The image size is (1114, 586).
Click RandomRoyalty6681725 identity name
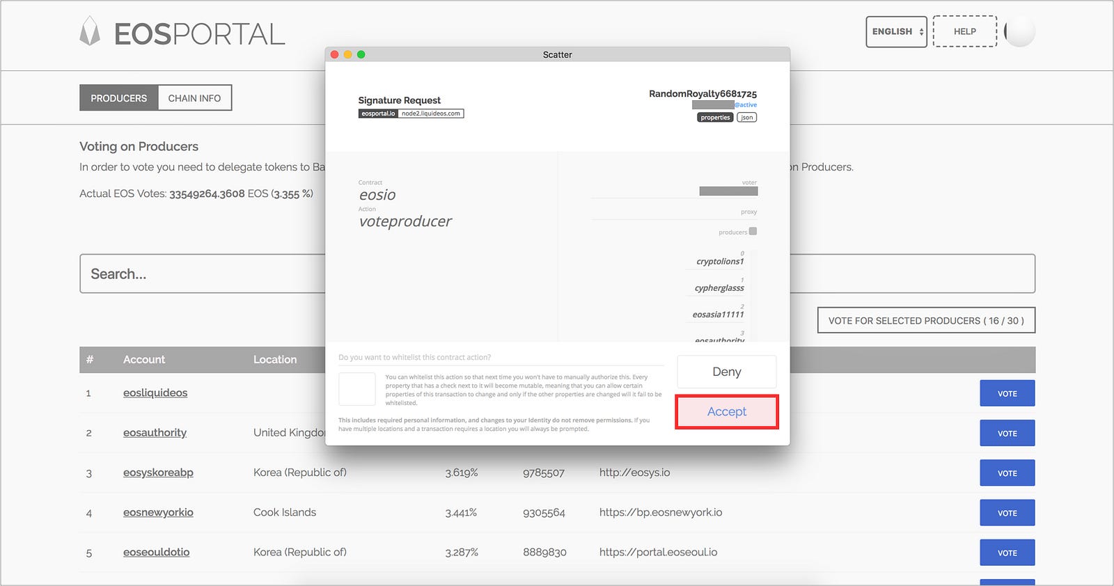coord(703,93)
